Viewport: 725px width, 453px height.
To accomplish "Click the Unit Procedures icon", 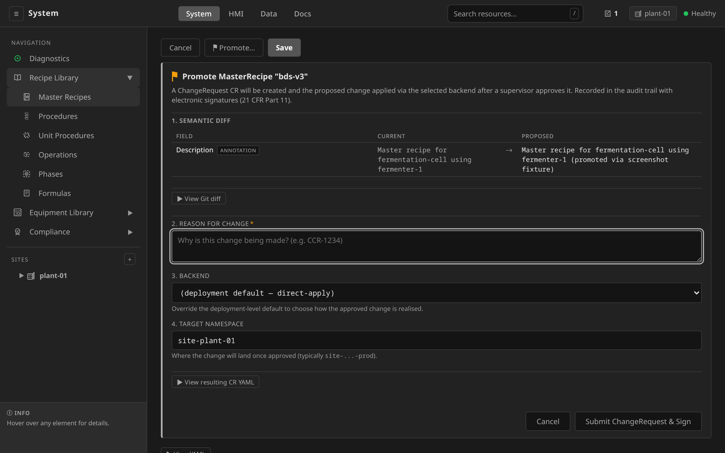I will [27, 135].
